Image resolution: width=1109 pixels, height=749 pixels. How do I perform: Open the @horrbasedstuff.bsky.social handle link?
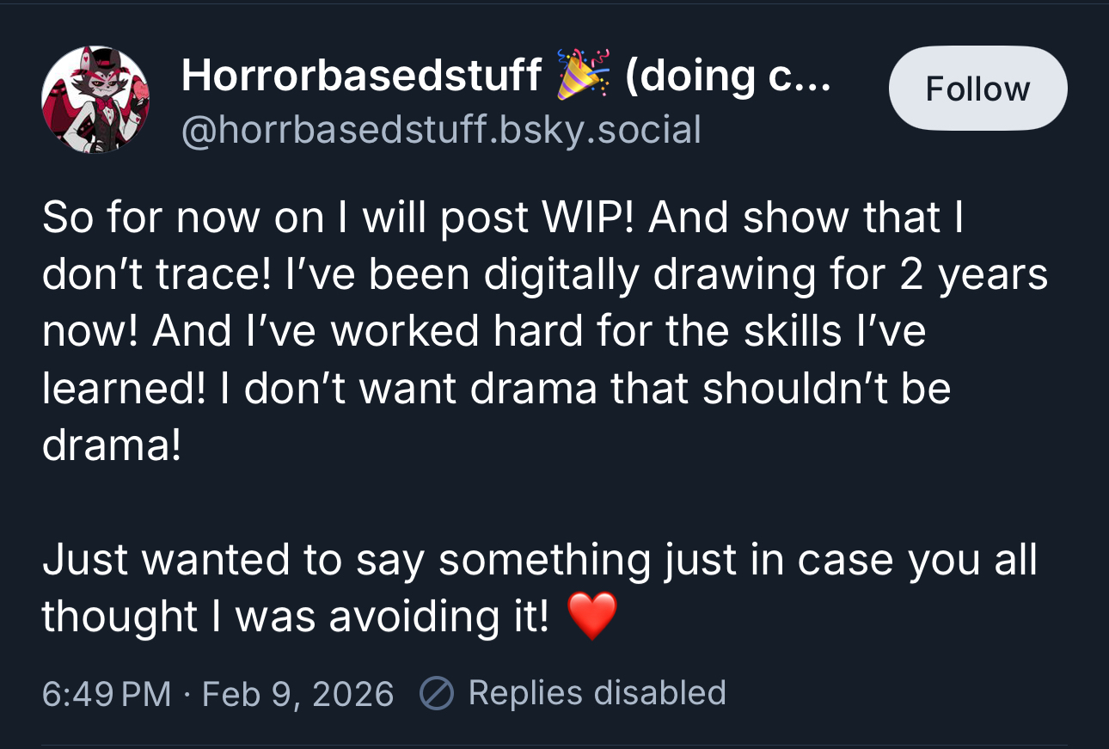point(441,130)
